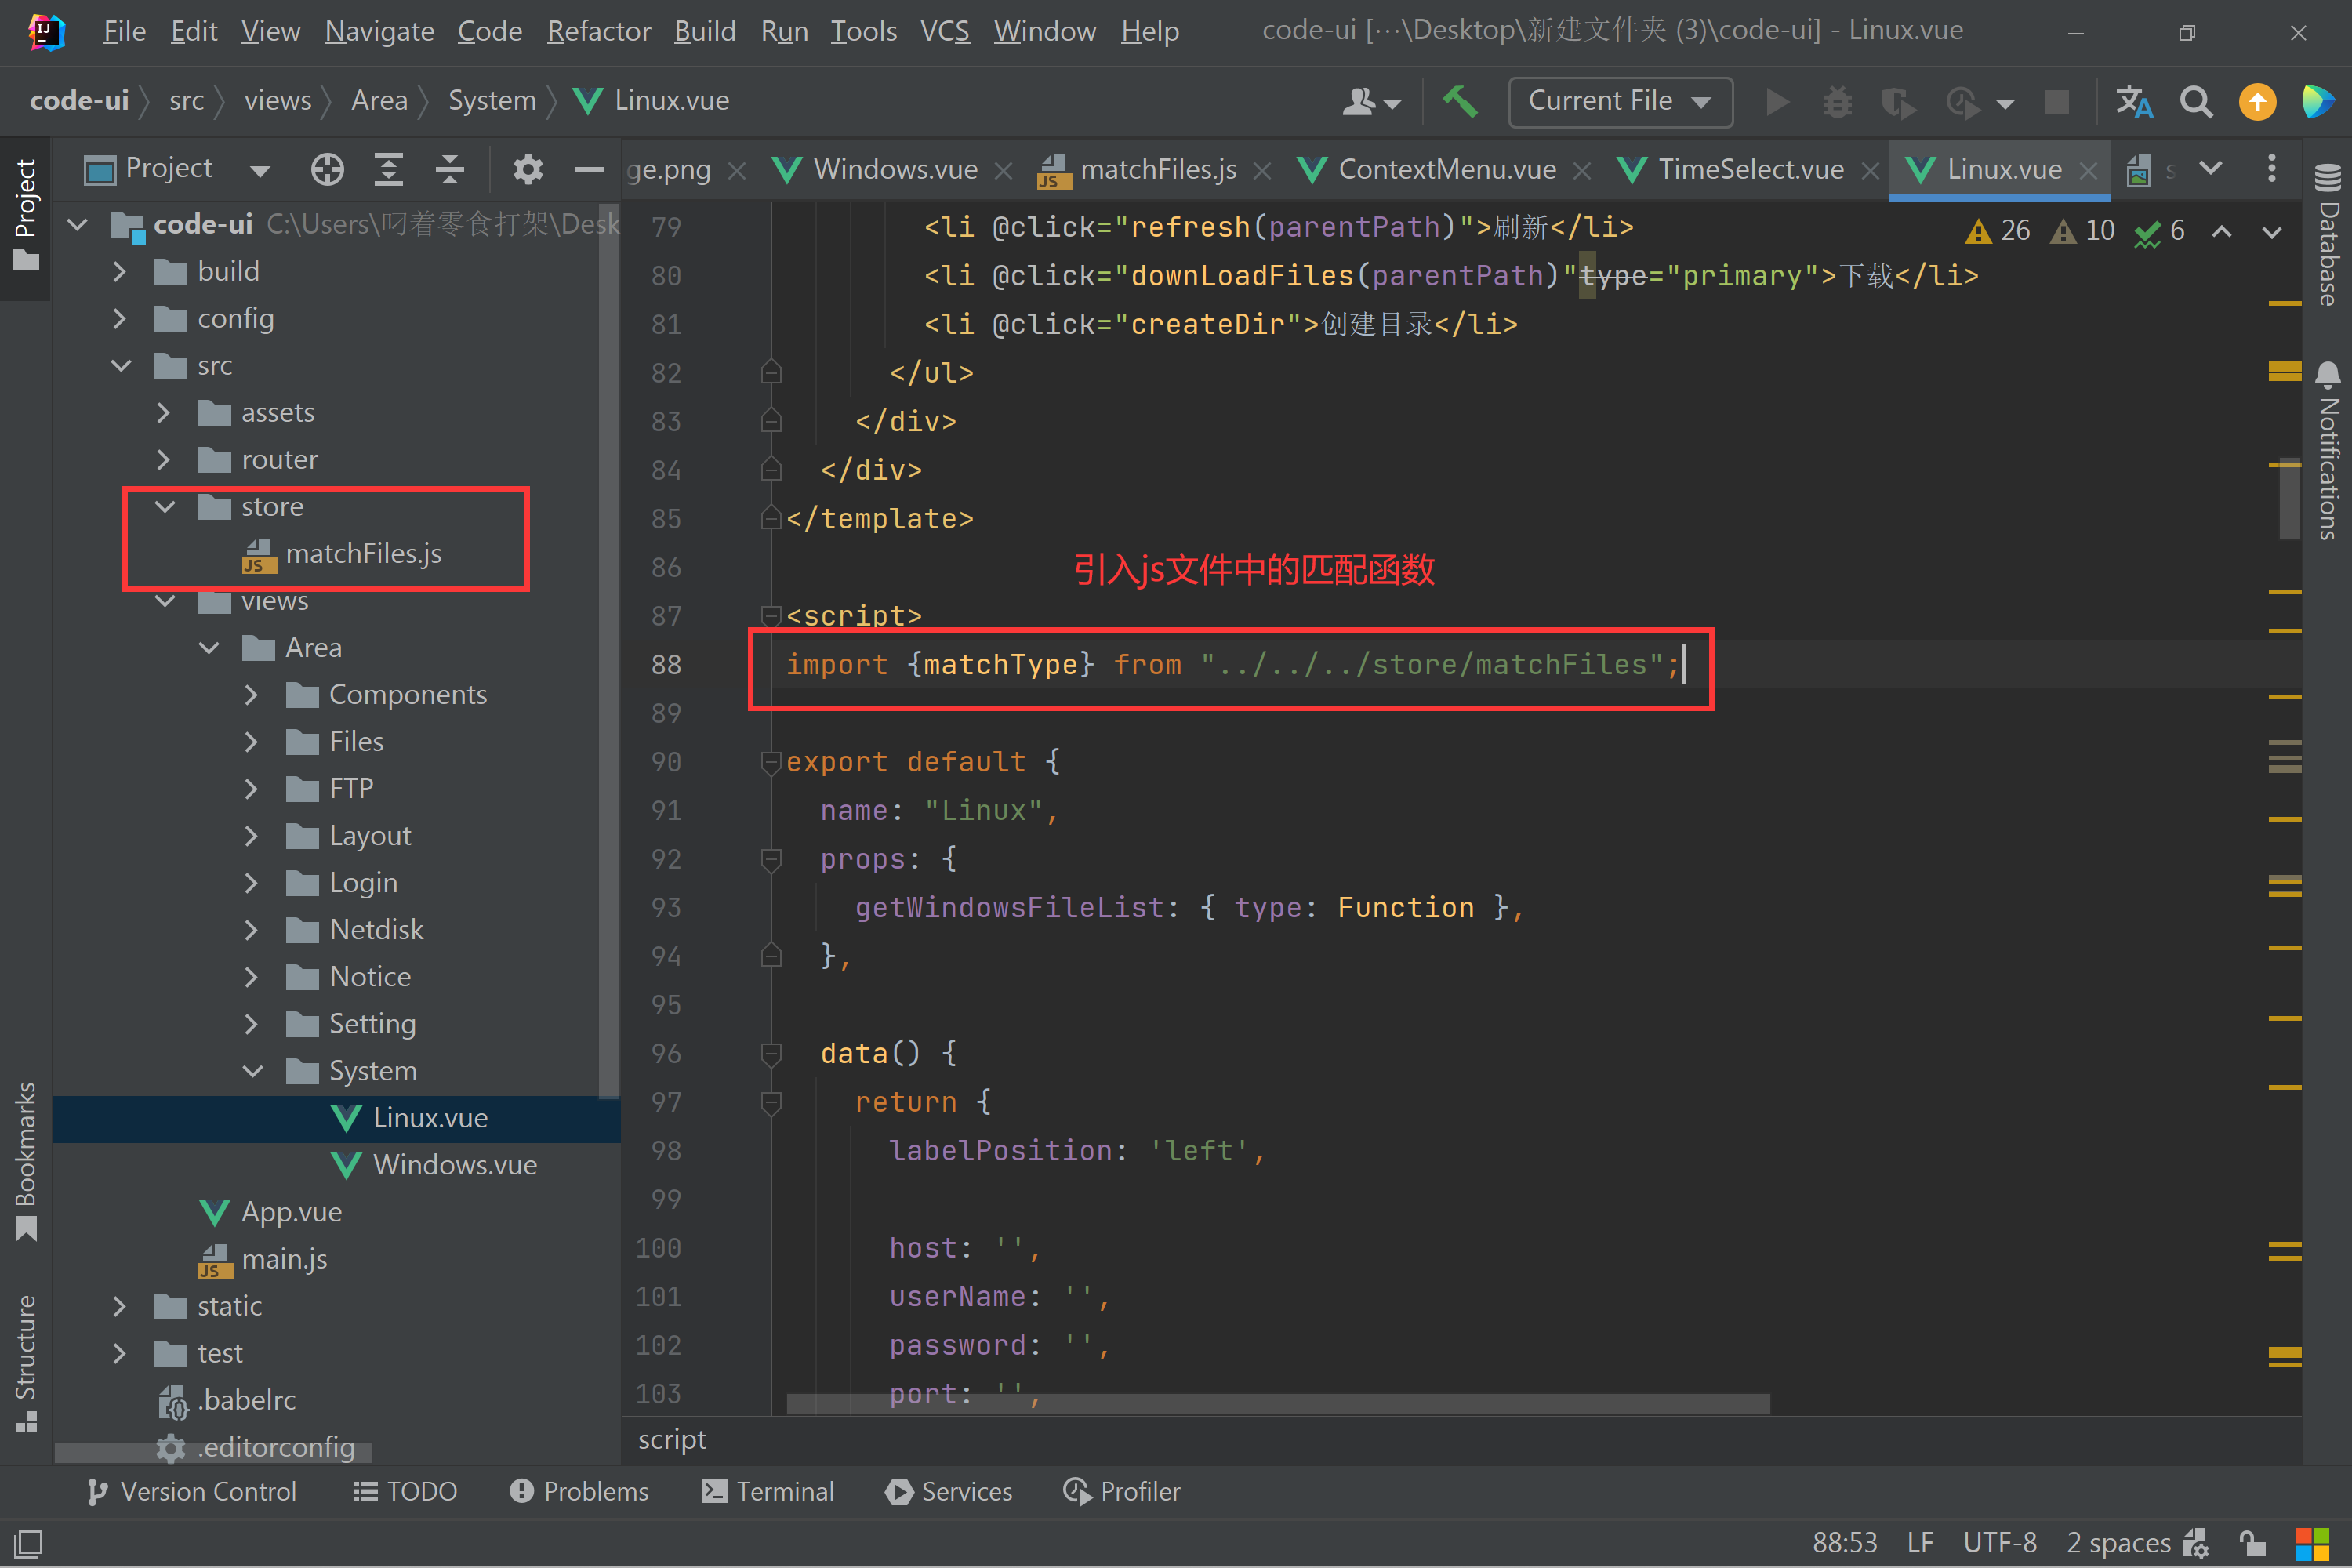The height and width of the screenshot is (1568, 2352).
Task: Click Expand All icon in Project panel
Action: [388, 169]
